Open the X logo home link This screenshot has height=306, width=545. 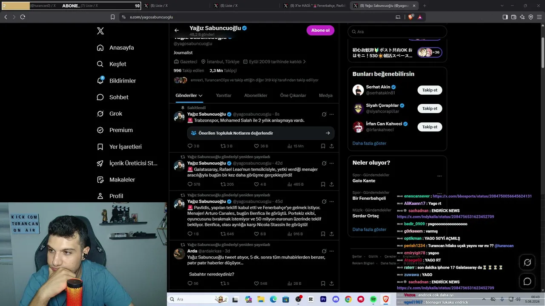click(100, 31)
